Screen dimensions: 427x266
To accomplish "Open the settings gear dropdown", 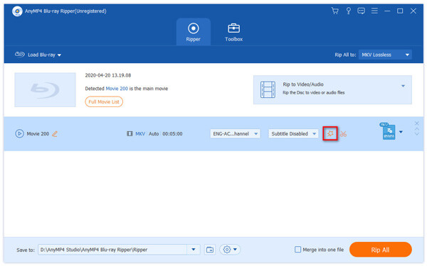I will (230, 250).
